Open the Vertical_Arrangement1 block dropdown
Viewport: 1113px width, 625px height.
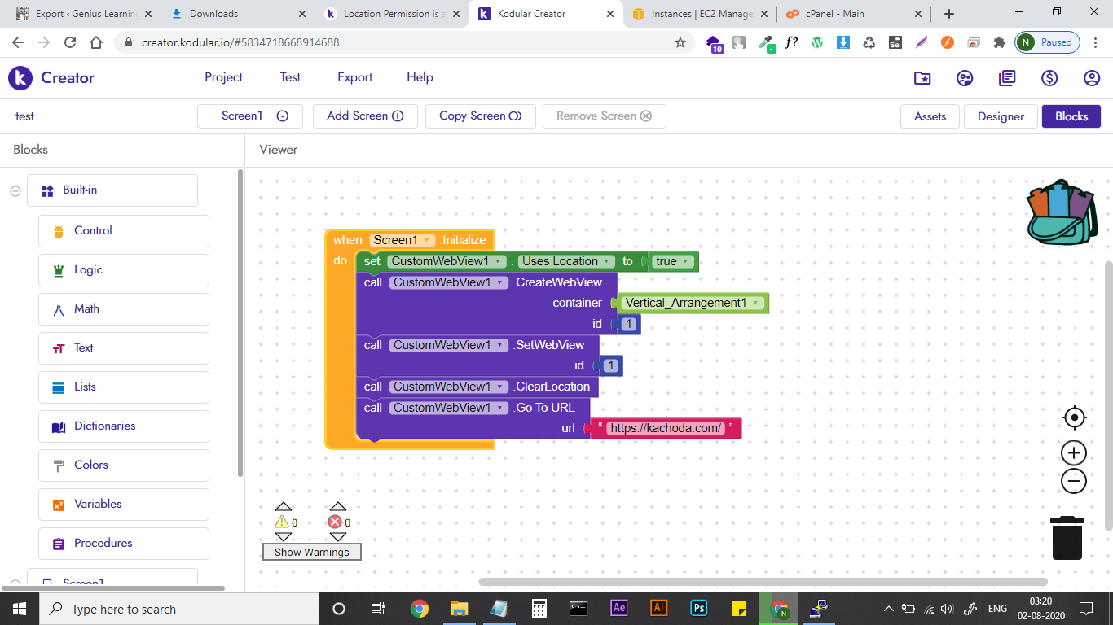click(x=756, y=303)
